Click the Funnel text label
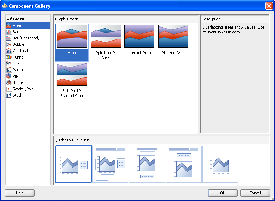The height and width of the screenshot is (201, 275). pyautogui.click(x=18, y=57)
